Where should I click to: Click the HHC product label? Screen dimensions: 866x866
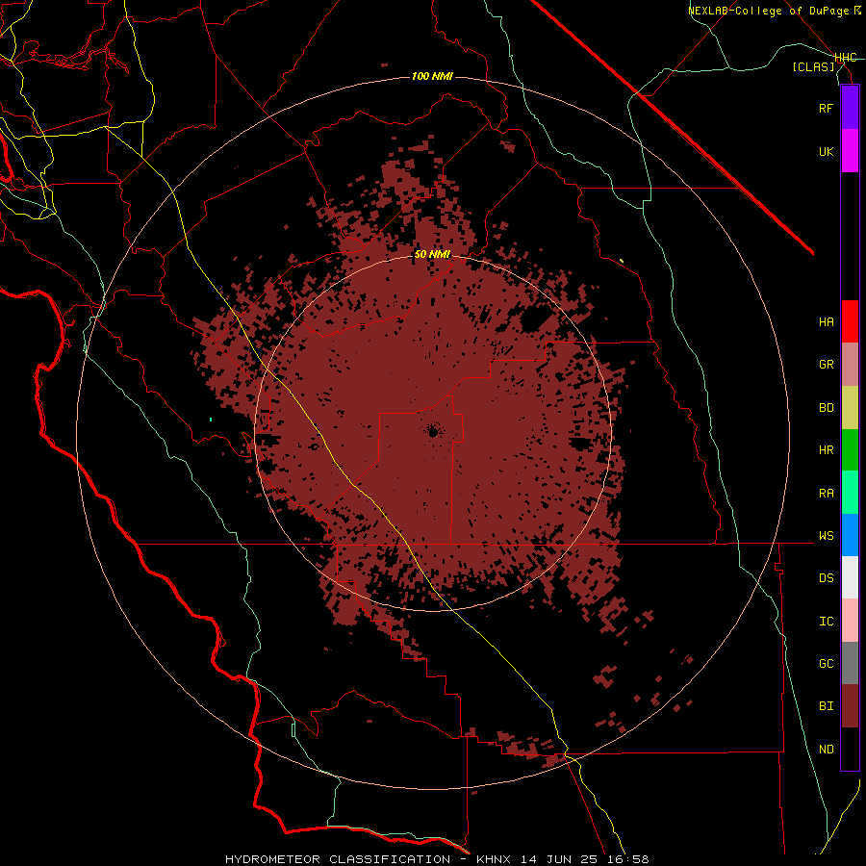[846, 58]
